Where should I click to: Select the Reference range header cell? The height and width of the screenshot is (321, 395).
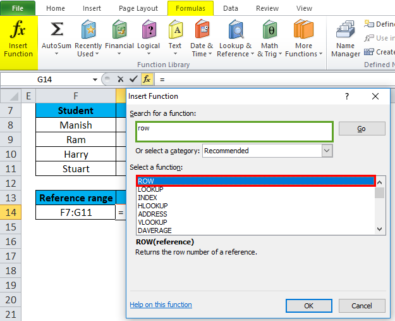click(76, 198)
